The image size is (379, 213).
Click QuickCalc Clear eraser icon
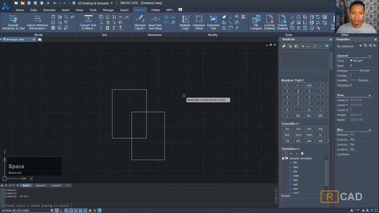click(x=284, y=46)
